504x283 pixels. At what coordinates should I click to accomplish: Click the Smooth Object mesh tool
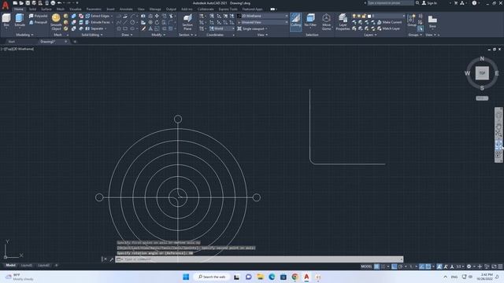pos(56,22)
